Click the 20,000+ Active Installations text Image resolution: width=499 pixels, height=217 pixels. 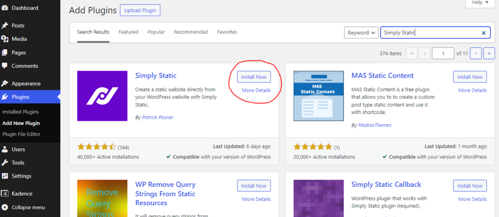click(x=324, y=157)
